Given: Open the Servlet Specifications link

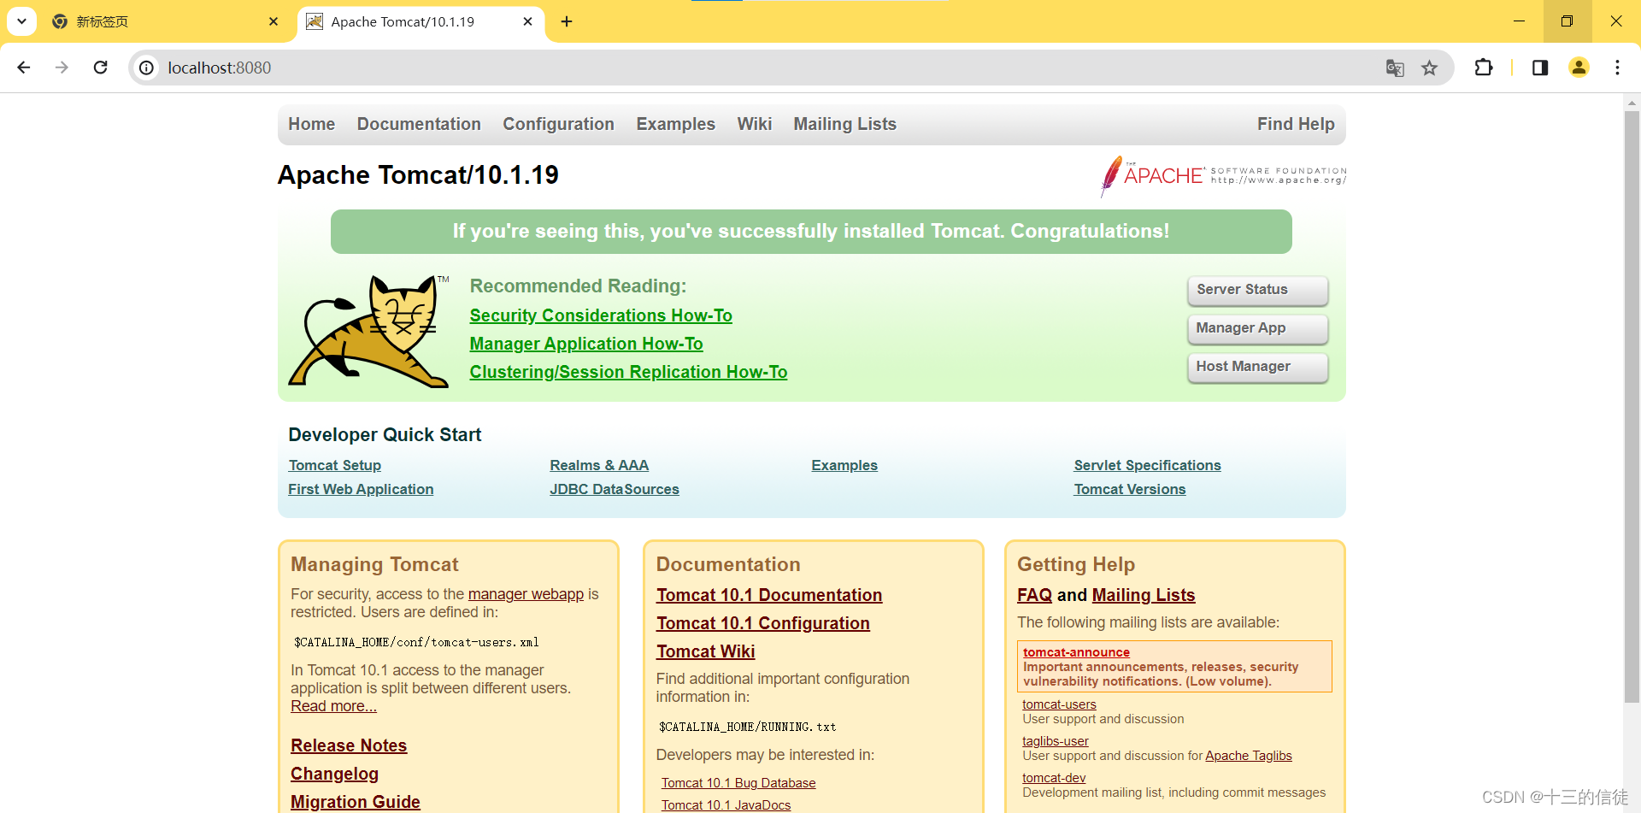Looking at the screenshot, I should 1147,465.
